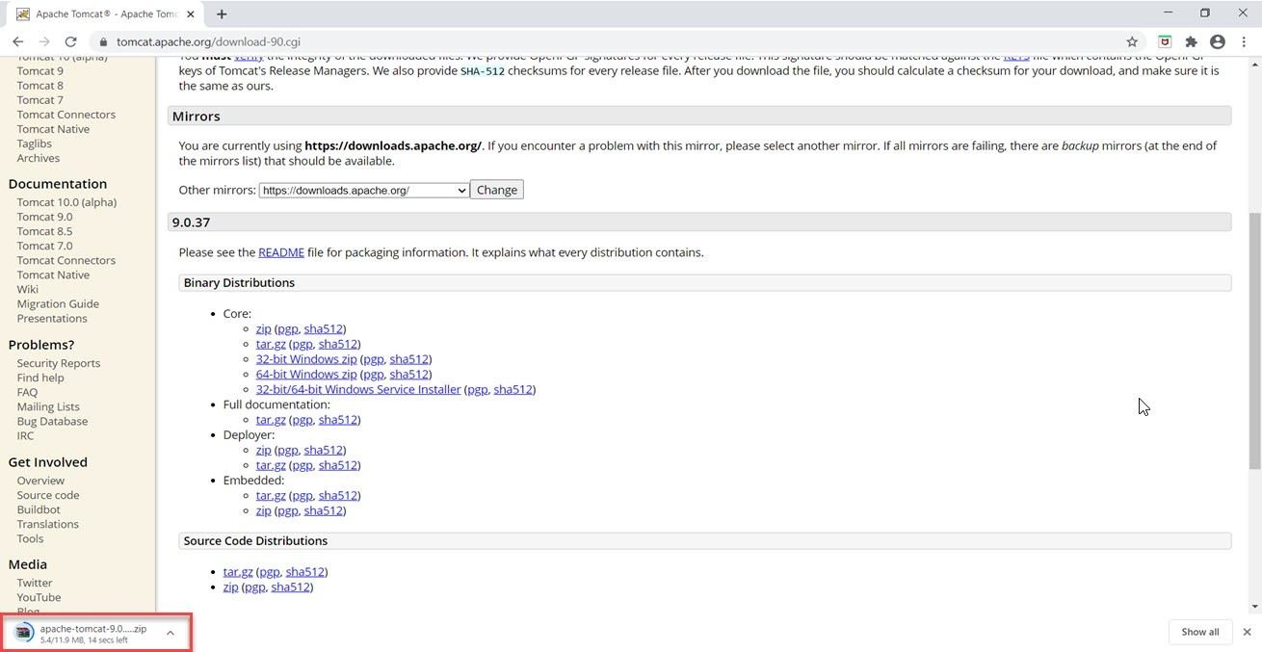Viewport: 1262px width, 652px height.
Task: Open the README link
Action: (281, 252)
